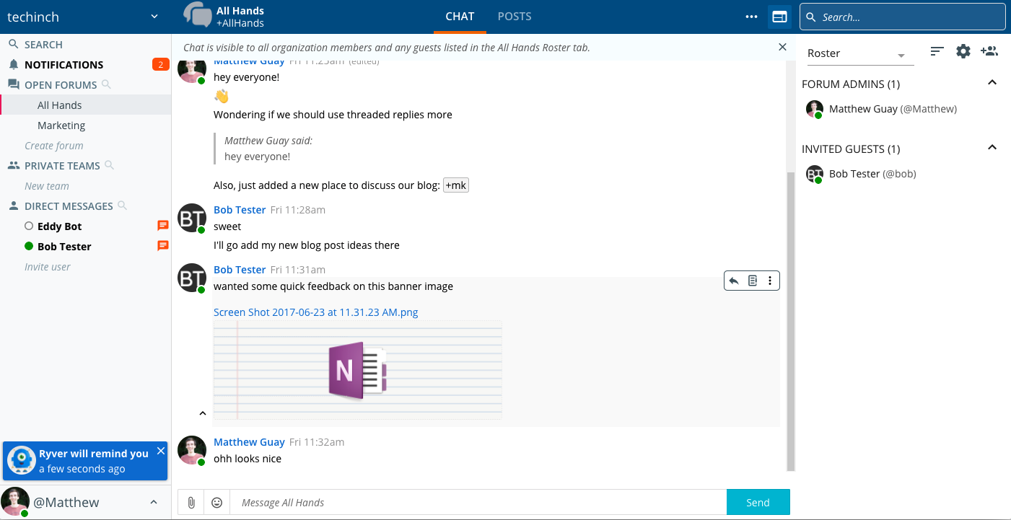Open the emoji picker smiley icon
Screen dimensions: 1011x520
coord(216,503)
